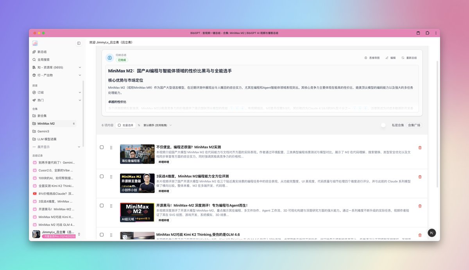Click the drag handle of the 3实战4维度 video
This screenshot has height=270, width=469.
point(111,177)
